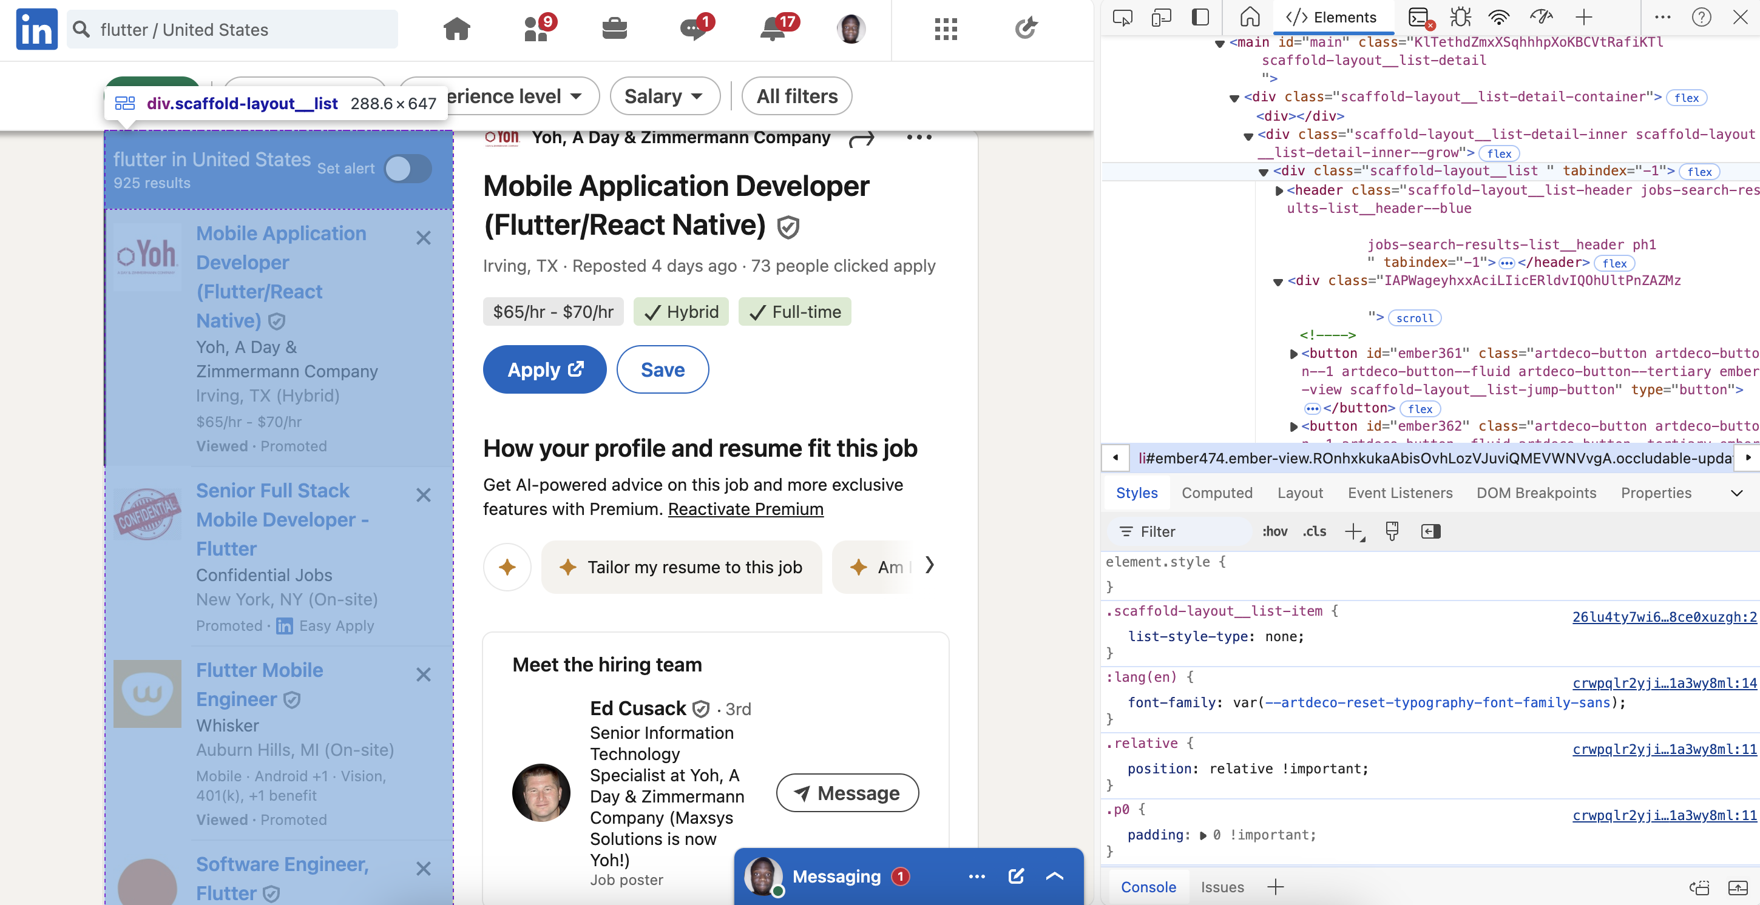Open more options ellipsis for job posting
The height and width of the screenshot is (905, 1760).
click(919, 137)
